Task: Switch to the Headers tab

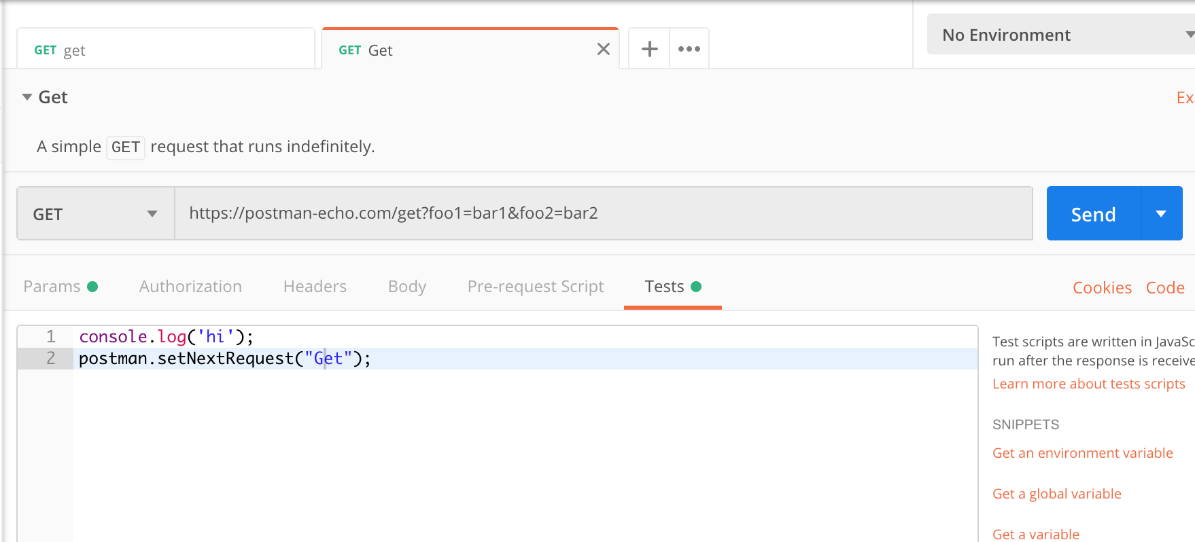Action: pos(315,287)
